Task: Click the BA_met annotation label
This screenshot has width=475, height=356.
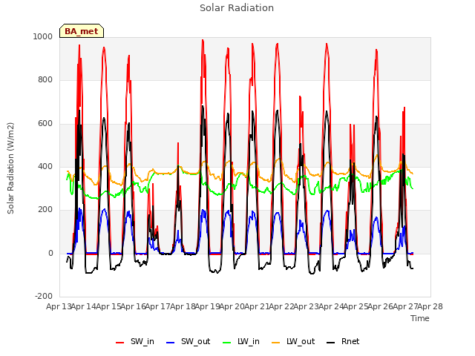Action: 82,31
